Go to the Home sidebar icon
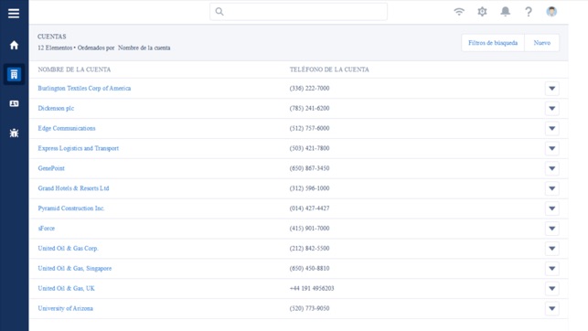Image resolution: width=588 pixels, height=331 pixels. (14, 45)
